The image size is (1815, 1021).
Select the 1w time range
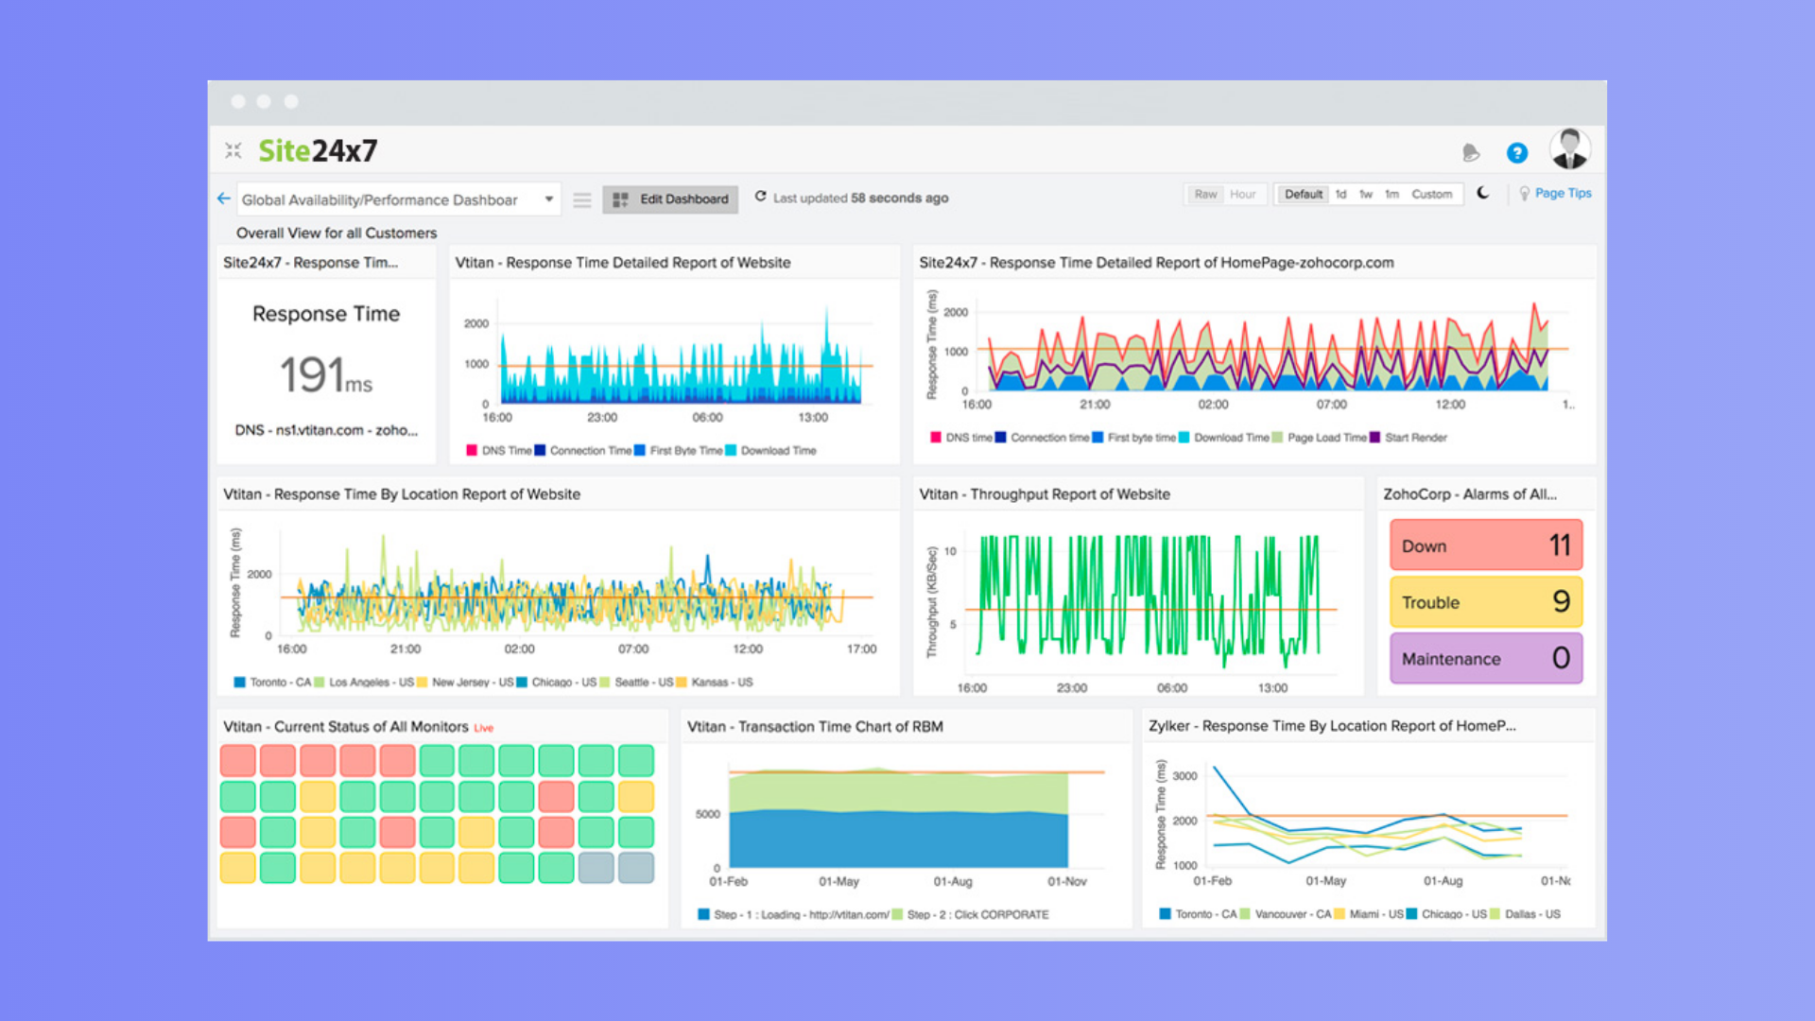[1366, 194]
